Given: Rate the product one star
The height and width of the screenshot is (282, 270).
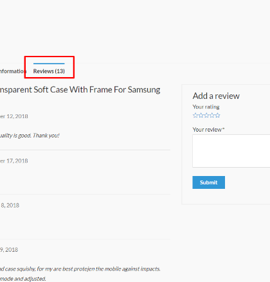Looking at the screenshot, I should (x=195, y=116).
